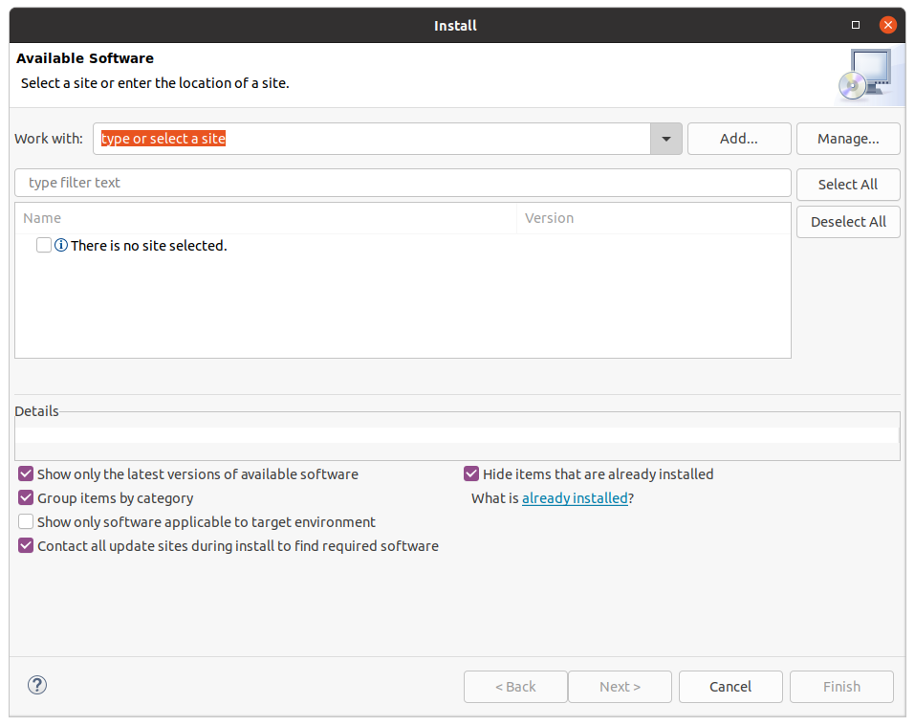This screenshot has height=726, width=915.
Task: Advance with the Next button
Action: [x=620, y=686]
